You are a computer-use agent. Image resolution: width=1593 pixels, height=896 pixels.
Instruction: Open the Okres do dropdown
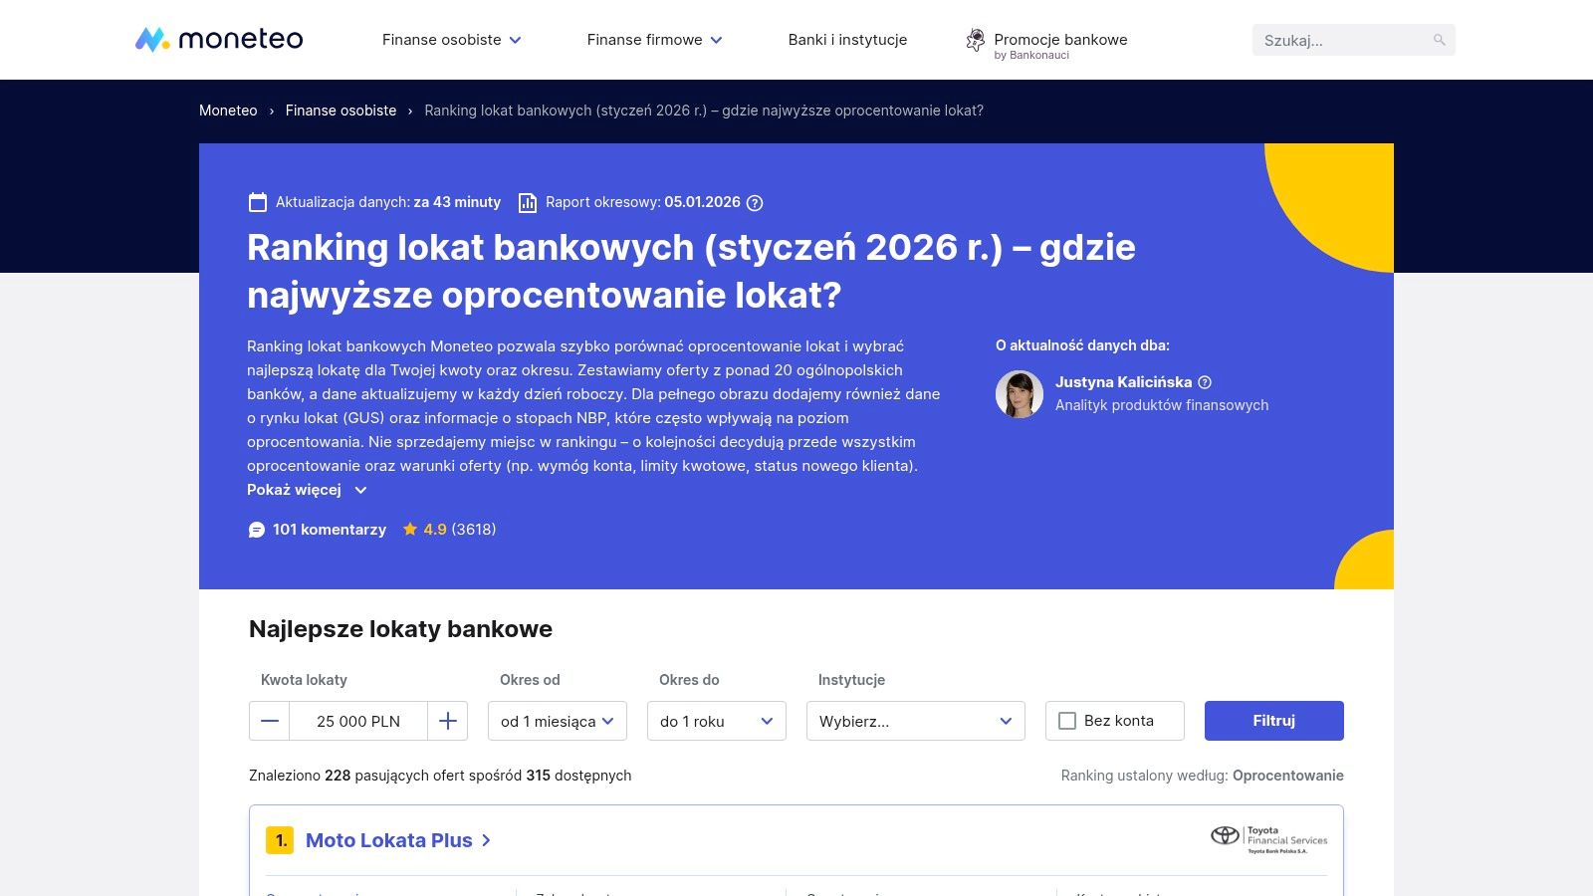point(717,721)
